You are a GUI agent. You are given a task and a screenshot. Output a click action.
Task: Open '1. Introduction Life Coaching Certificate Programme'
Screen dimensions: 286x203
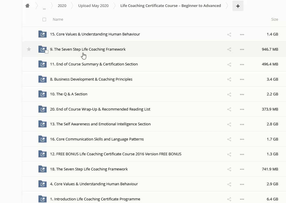click(95, 199)
